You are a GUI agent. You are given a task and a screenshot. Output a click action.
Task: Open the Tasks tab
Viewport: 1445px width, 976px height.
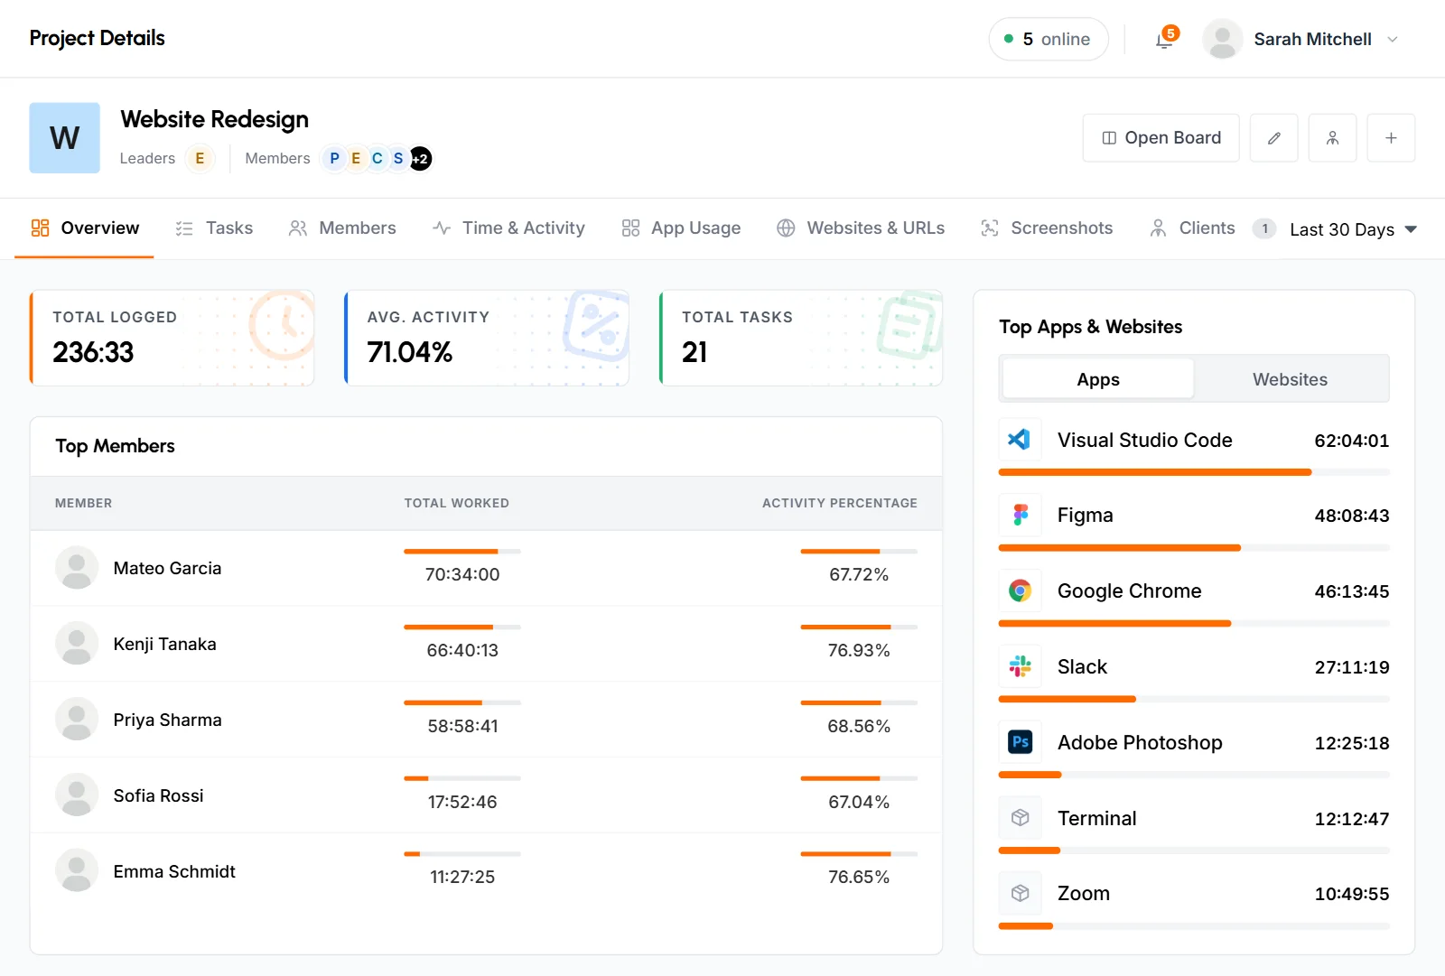[x=214, y=228]
